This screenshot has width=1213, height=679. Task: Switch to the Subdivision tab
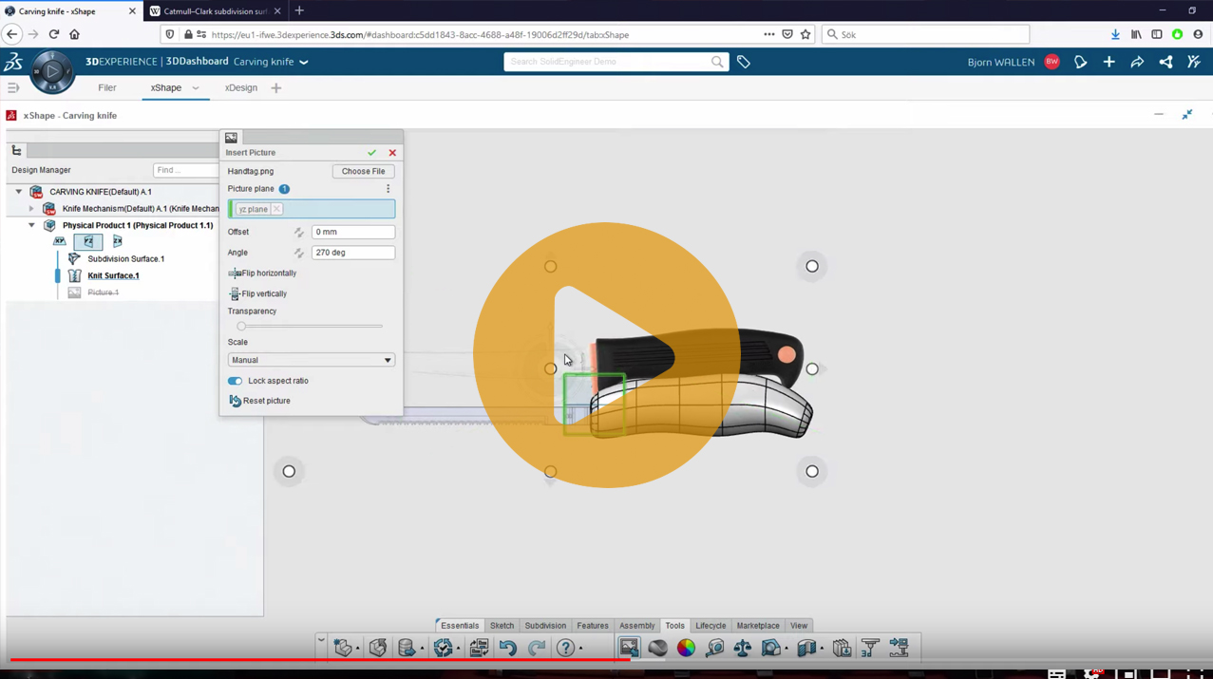click(545, 626)
